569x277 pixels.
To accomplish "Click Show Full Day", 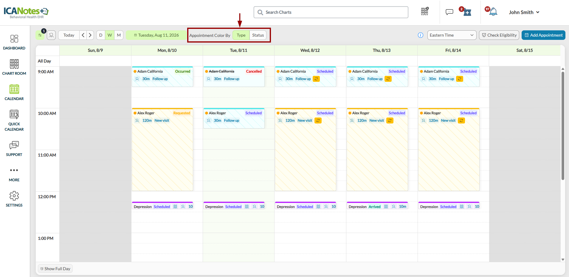I will click(x=55, y=269).
